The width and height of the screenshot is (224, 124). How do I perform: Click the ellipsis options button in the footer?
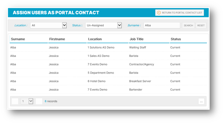[201, 102]
